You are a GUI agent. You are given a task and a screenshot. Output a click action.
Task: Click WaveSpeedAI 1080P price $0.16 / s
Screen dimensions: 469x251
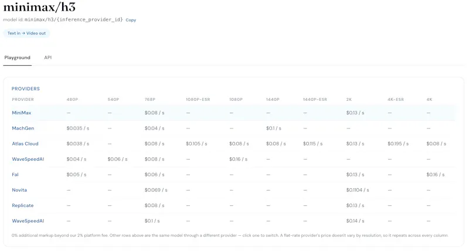[x=239, y=159]
